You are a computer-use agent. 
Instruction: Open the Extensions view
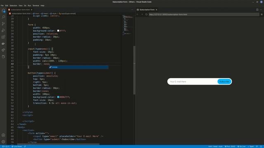point(3,37)
